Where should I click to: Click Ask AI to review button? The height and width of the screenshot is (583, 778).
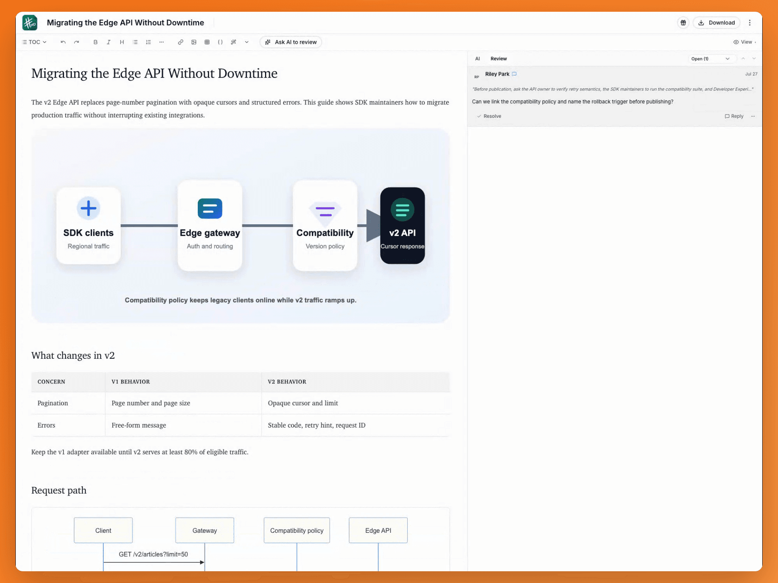291,42
